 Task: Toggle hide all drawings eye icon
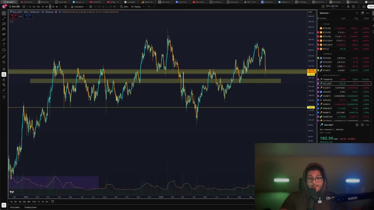[4, 85]
